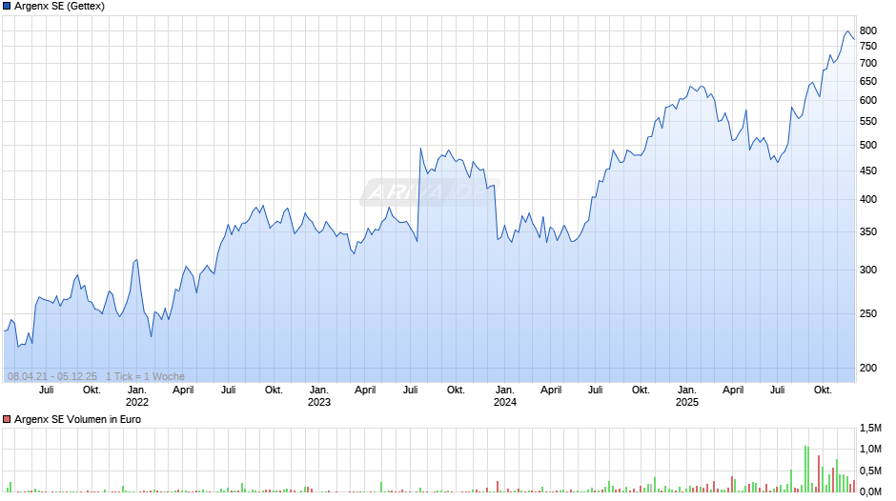Image resolution: width=896 pixels, height=501 pixels.
Task: Click the 800 price axis label
Action: pyautogui.click(x=868, y=30)
